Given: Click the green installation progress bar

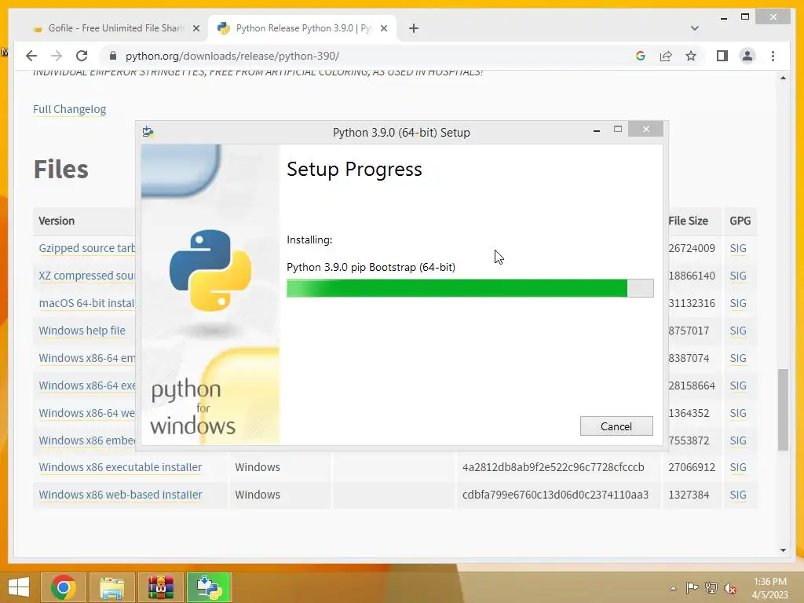Looking at the screenshot, I should point(470,288).
